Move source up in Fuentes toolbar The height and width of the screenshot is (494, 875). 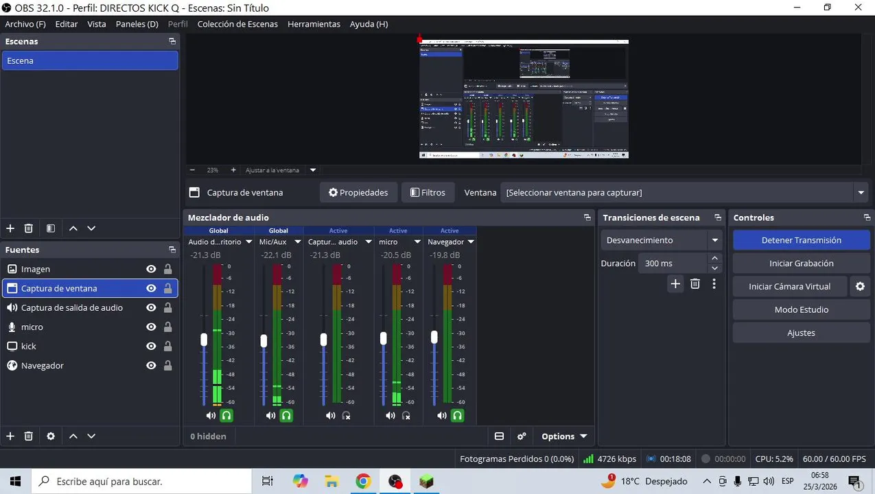coord(73,436)
